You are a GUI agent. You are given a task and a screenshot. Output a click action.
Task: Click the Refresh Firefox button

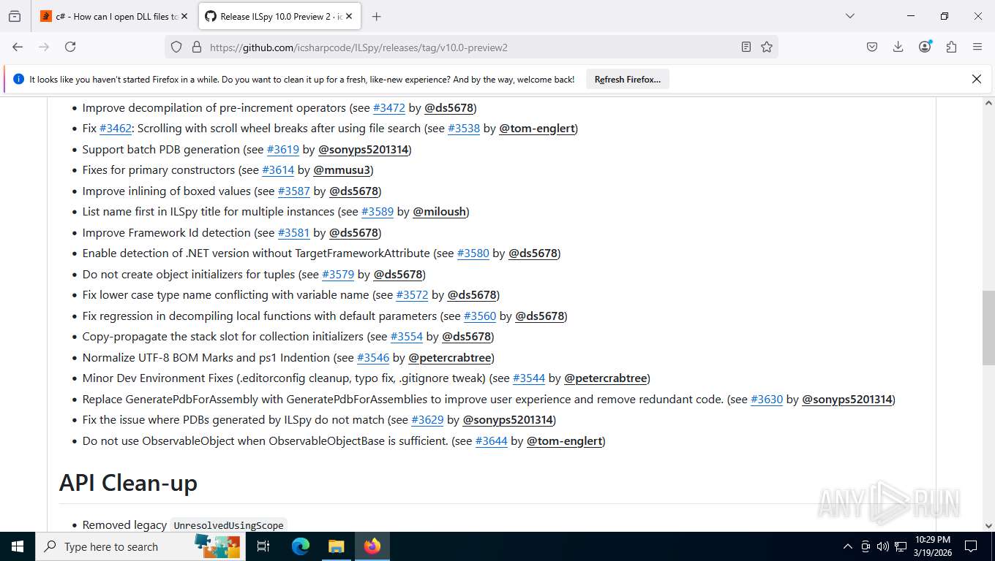coord(628,79)
